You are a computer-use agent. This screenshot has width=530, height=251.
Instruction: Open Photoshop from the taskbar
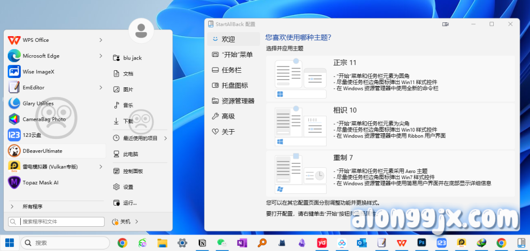click(x=421, y=243)
